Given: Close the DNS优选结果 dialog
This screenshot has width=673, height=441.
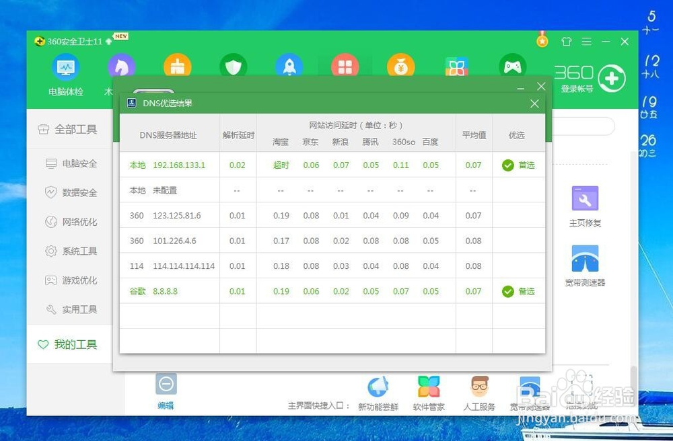Looking at the screenshot, I should click(x=534, y=104).
